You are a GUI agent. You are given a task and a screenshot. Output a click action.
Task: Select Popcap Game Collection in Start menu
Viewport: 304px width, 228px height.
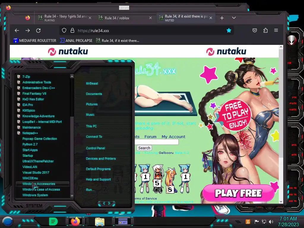[39, 139]
